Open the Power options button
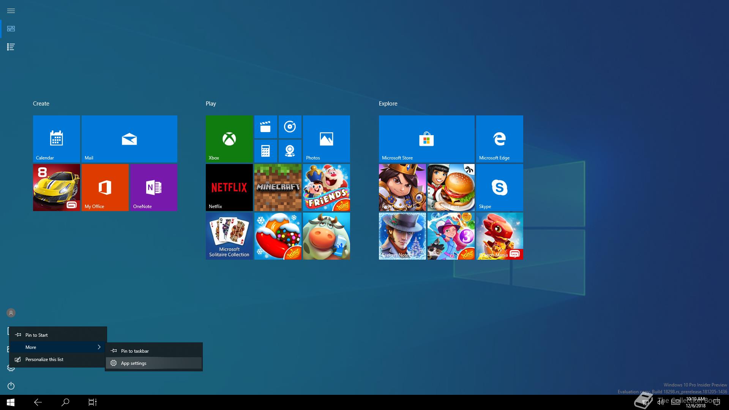Image resolution: width=729 pixels, height=410 pixels. point(11,386)
